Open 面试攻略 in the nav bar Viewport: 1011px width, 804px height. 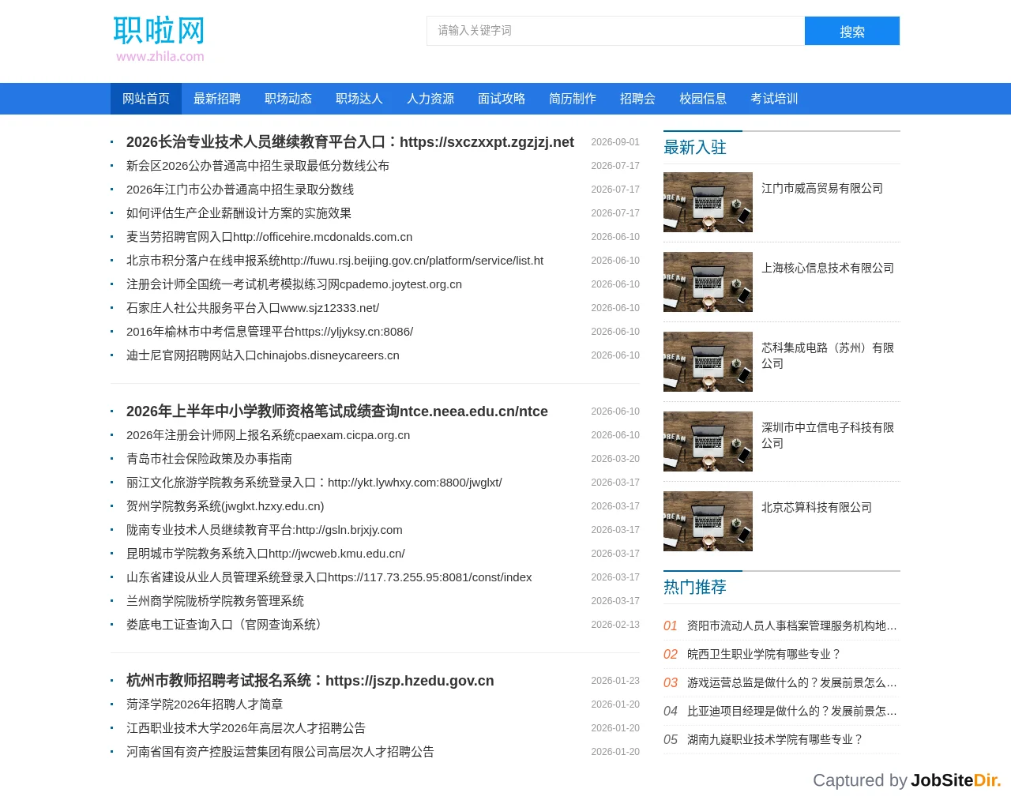tap(502, 99)
